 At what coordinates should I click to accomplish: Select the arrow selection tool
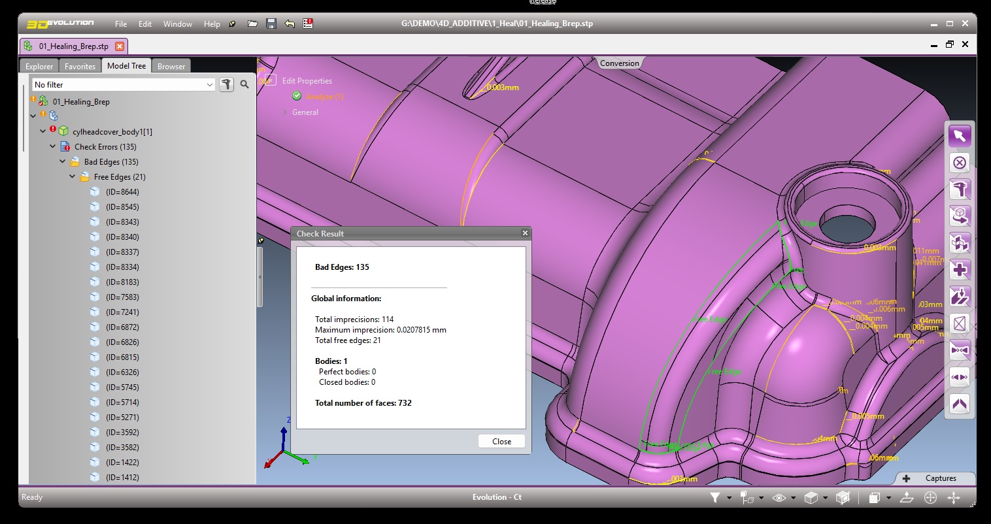tap(959, 135)
